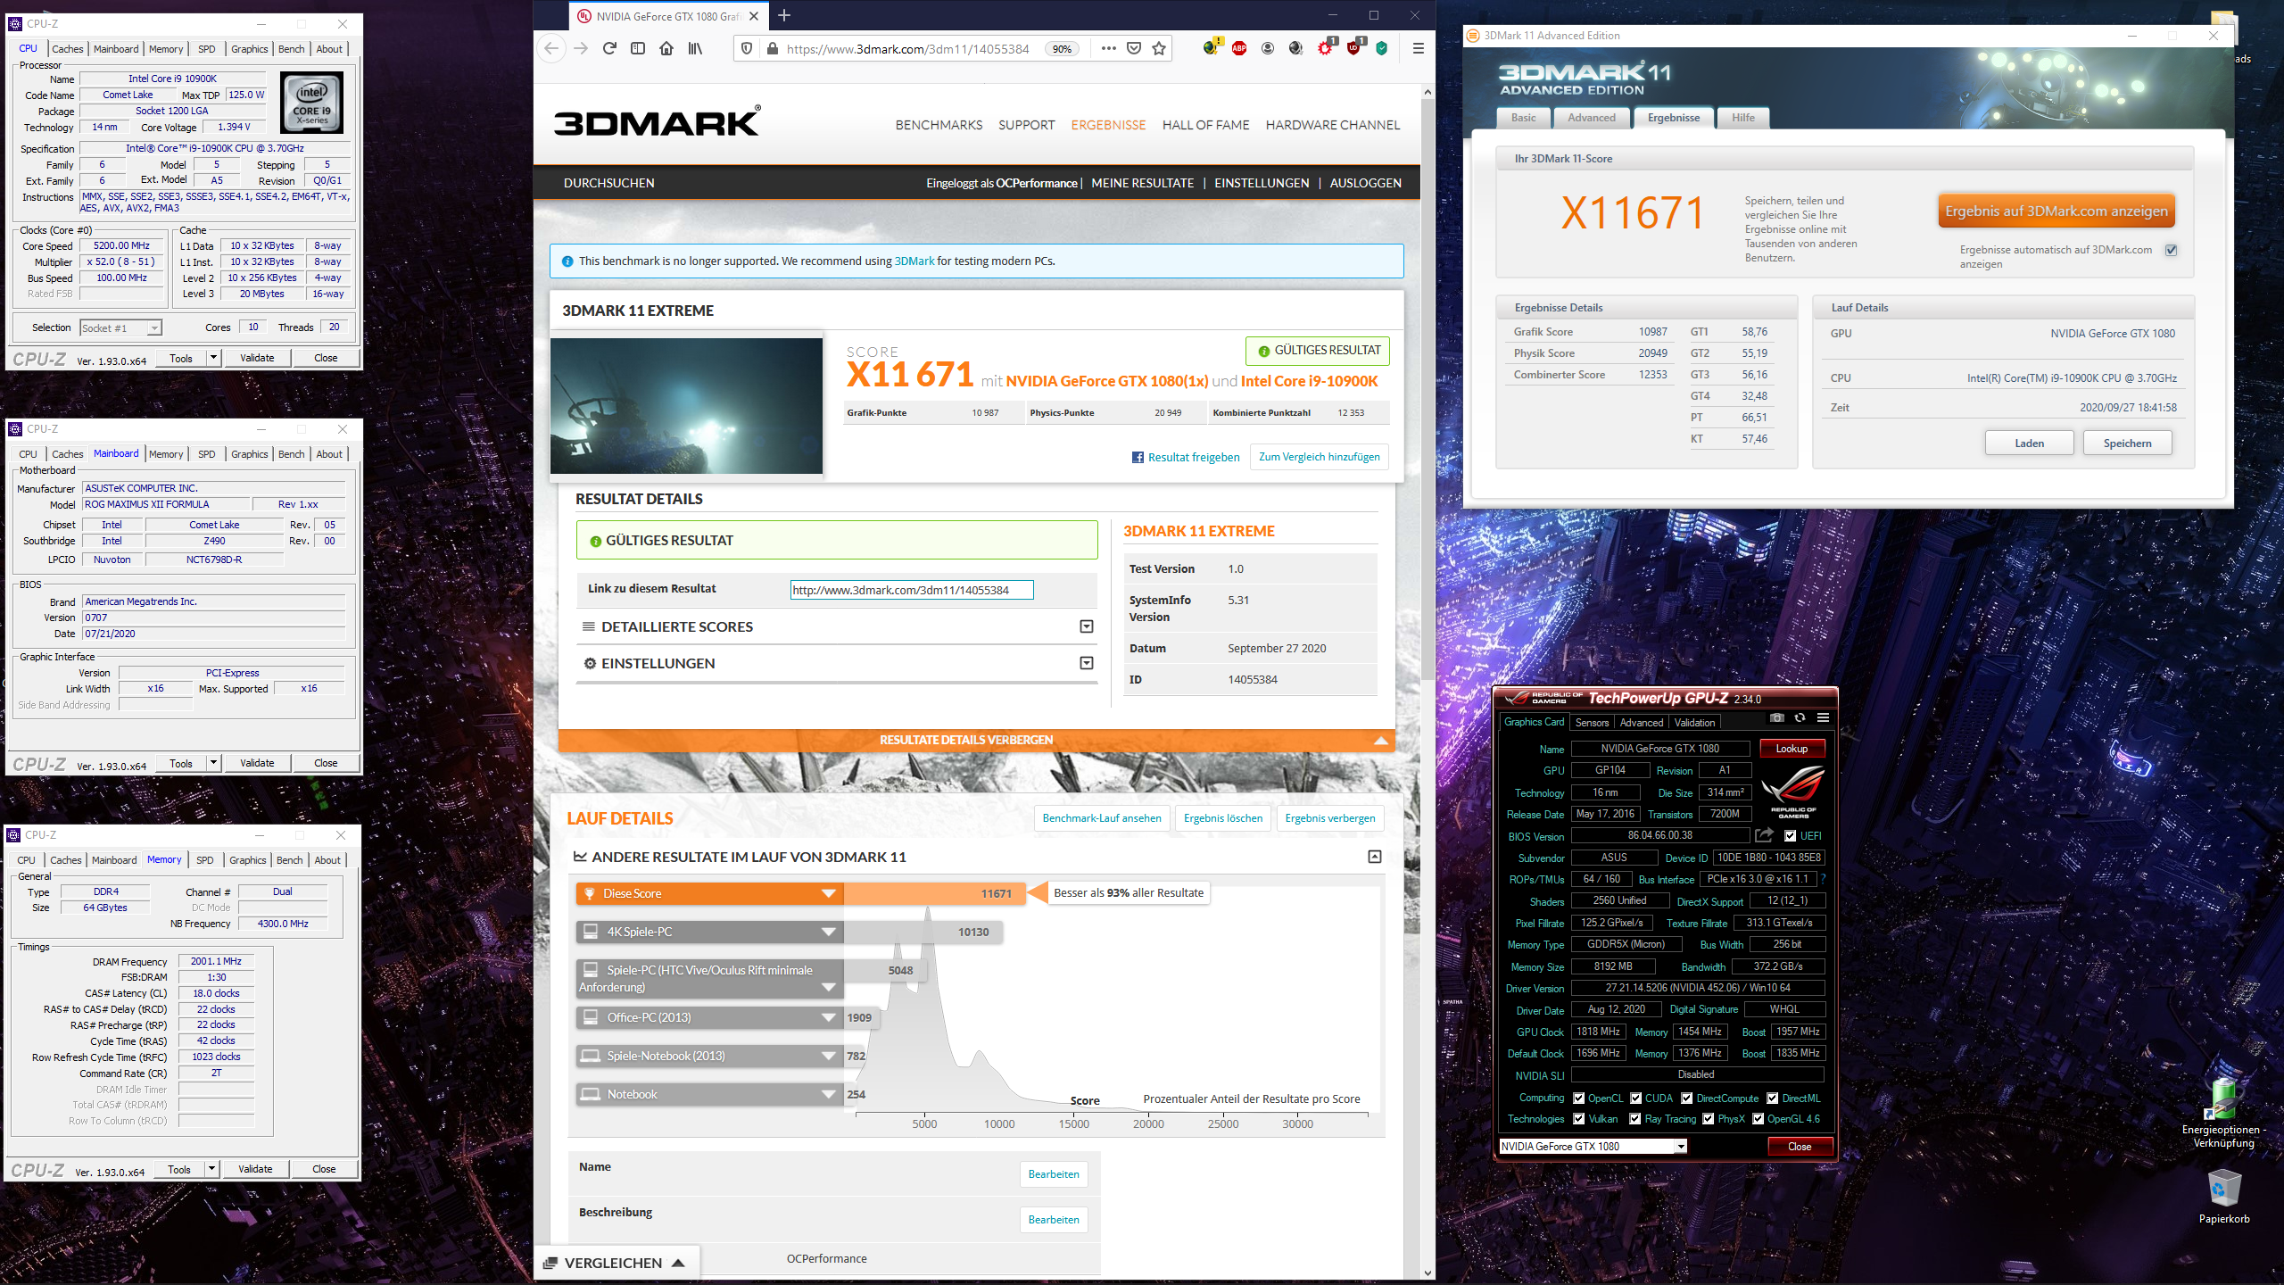Screen dimensions: 2284x1285
Task: Open GPU-Z hamburger menu icon
Action: [1823, 718]
